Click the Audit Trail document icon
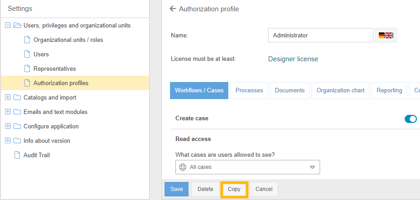The width and height of the screenshot is (420, 200). coord(17,155)
